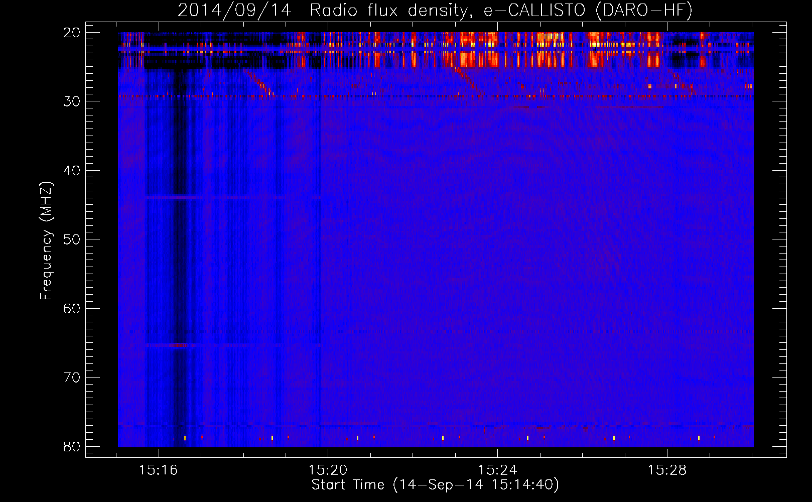Click the 40 frequency tick label
Image resolution: width=812 pixels, height=502 pixels.
click(x=72, y=171)
